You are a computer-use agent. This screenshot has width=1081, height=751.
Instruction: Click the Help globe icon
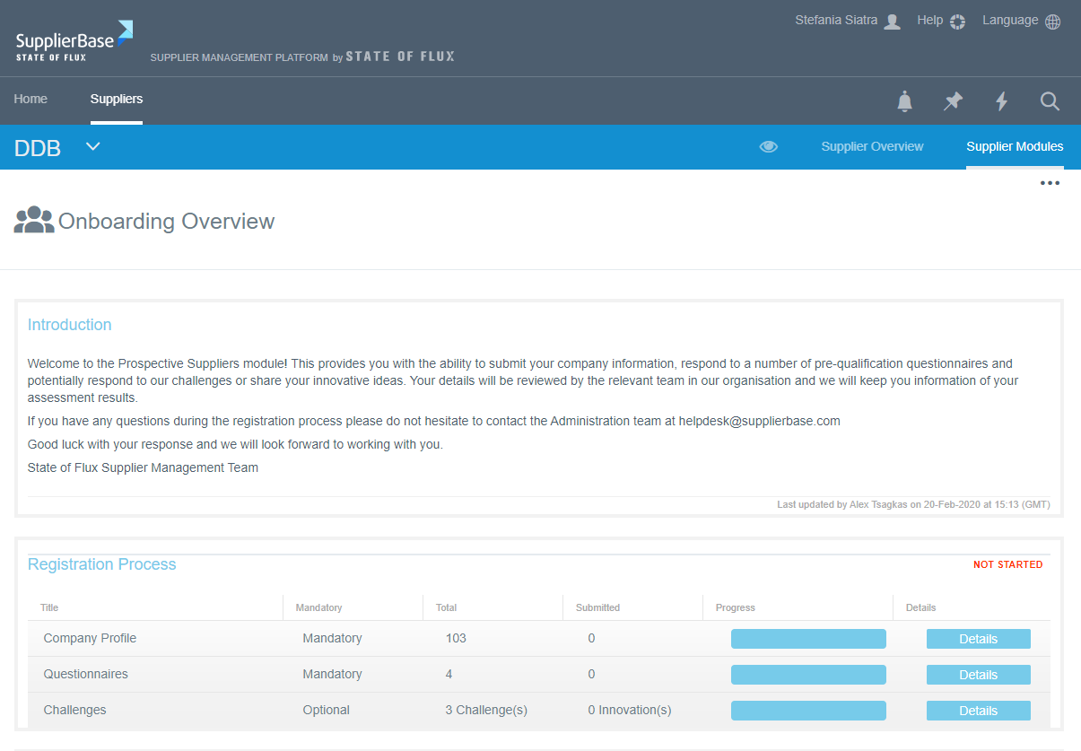(956, 21)
